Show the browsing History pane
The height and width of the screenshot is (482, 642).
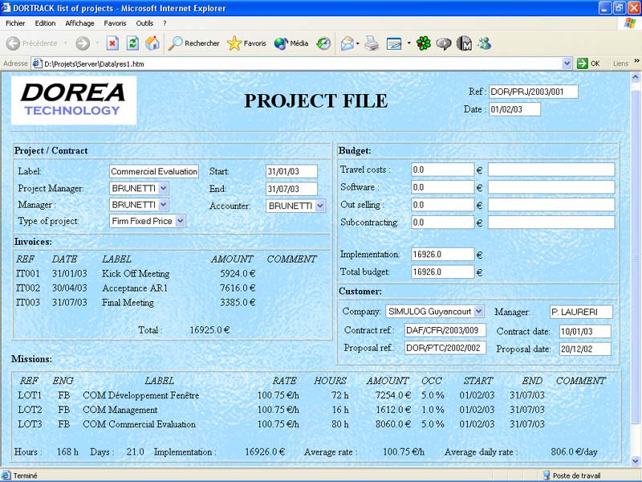[x=323, y=43]
